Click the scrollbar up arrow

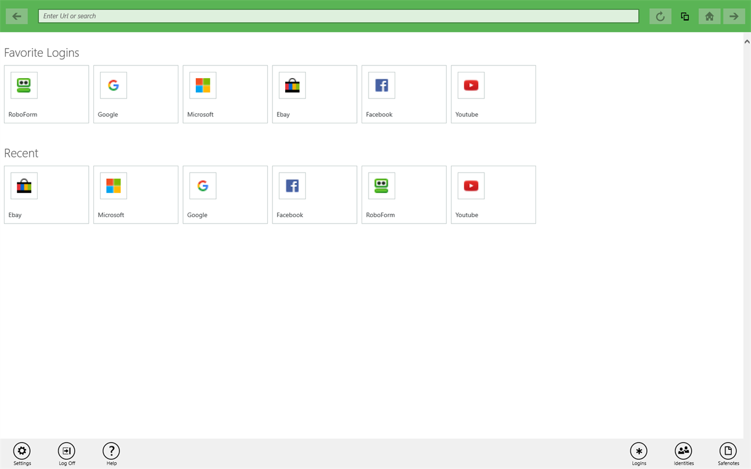[747, 41]
